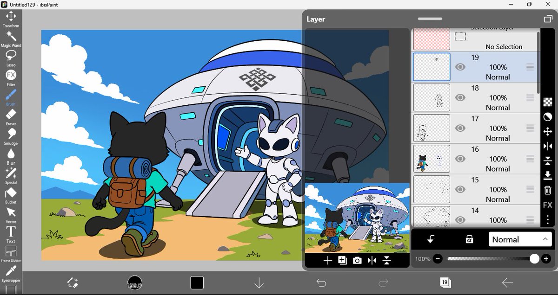The height and width of the screenshot is (295, 558).
Task: Redo the last action
Action: (383, 282)
